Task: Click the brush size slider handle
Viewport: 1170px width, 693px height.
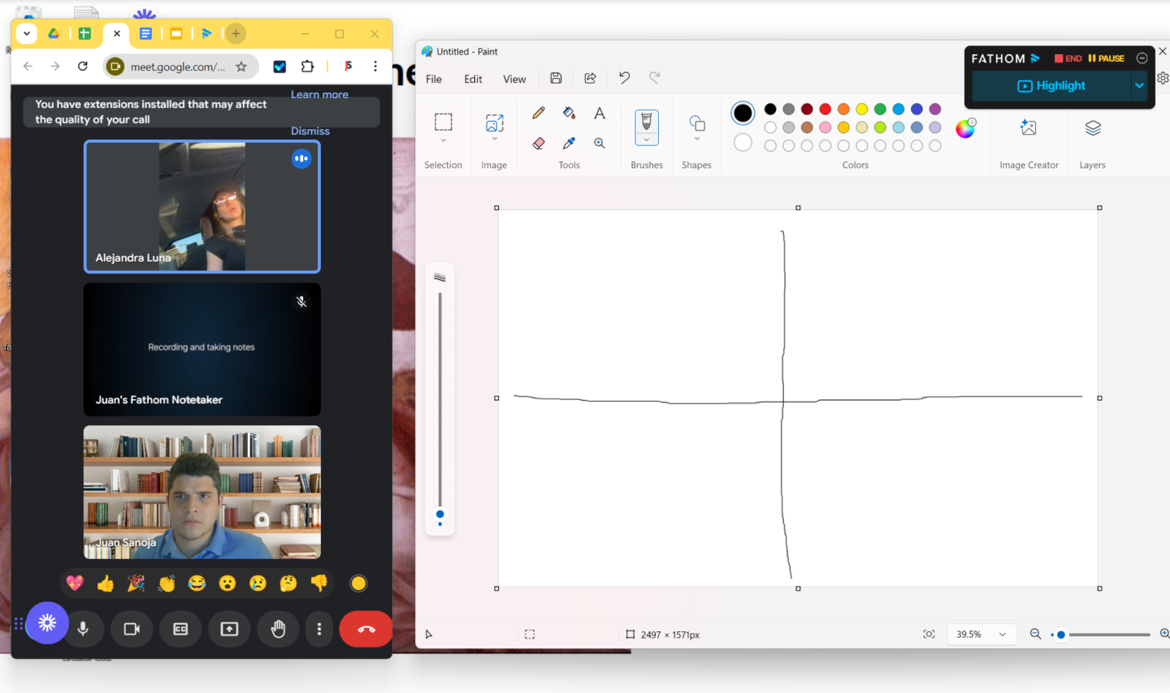Action: click(x=440, y=514)
